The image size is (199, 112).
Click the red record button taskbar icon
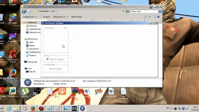tap(41, 109)
